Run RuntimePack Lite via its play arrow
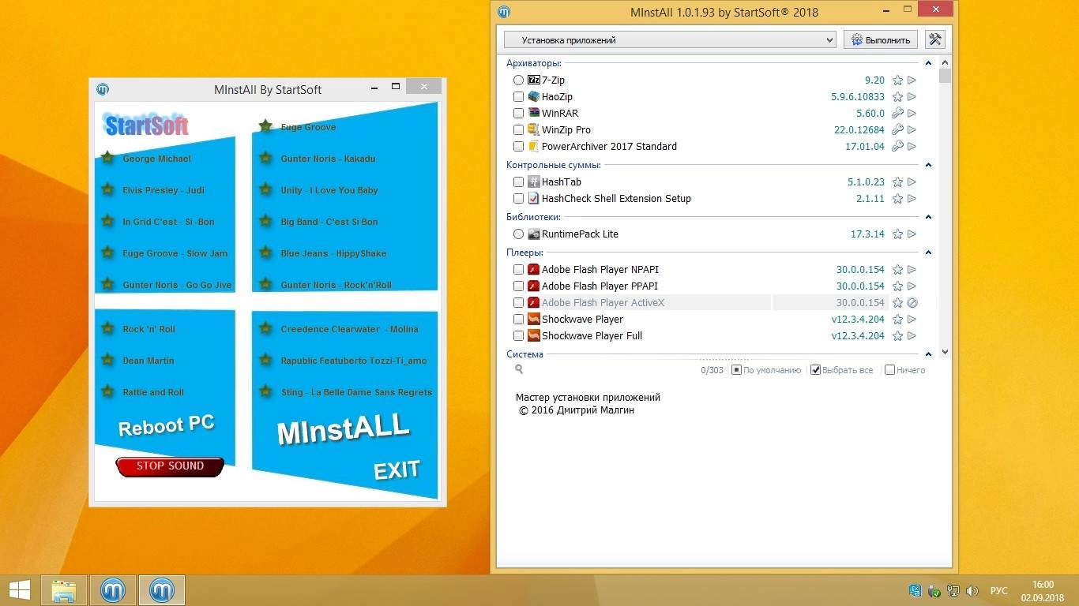The height and width of the screenshot is (606, 1079). (912, 234)
